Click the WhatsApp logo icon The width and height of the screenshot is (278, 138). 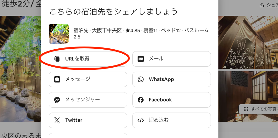coord(141,79)
